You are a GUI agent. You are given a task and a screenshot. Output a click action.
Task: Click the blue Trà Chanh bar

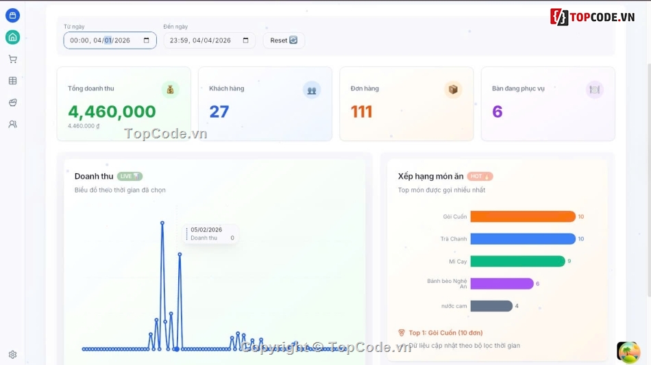click(x=523, y=239)
